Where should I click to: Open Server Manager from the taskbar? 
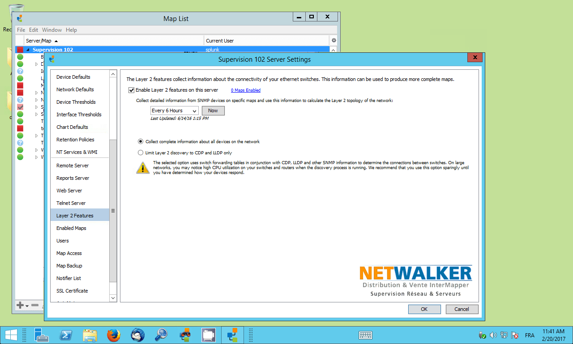click(42, 335)
